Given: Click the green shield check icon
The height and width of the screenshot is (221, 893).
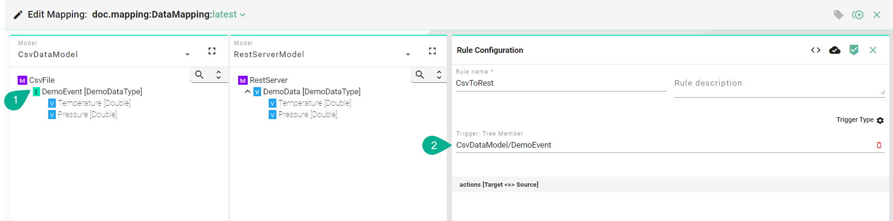Looking at the screenshot, I should [x=854, y=50].
